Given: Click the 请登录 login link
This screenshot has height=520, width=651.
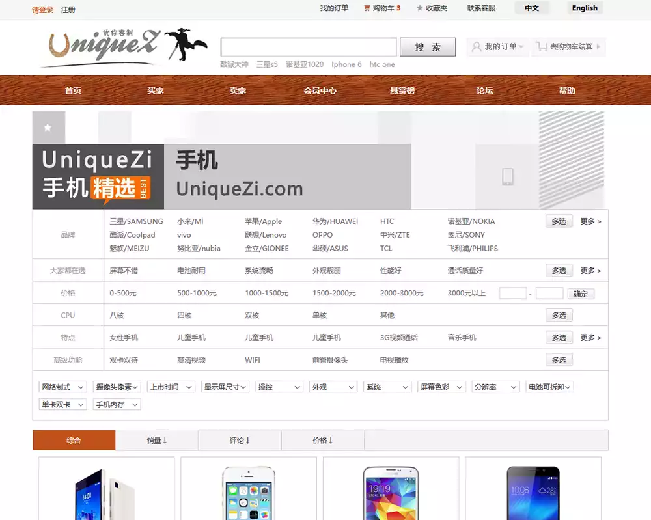Looking at the screenshot, I should click(42, 10).
